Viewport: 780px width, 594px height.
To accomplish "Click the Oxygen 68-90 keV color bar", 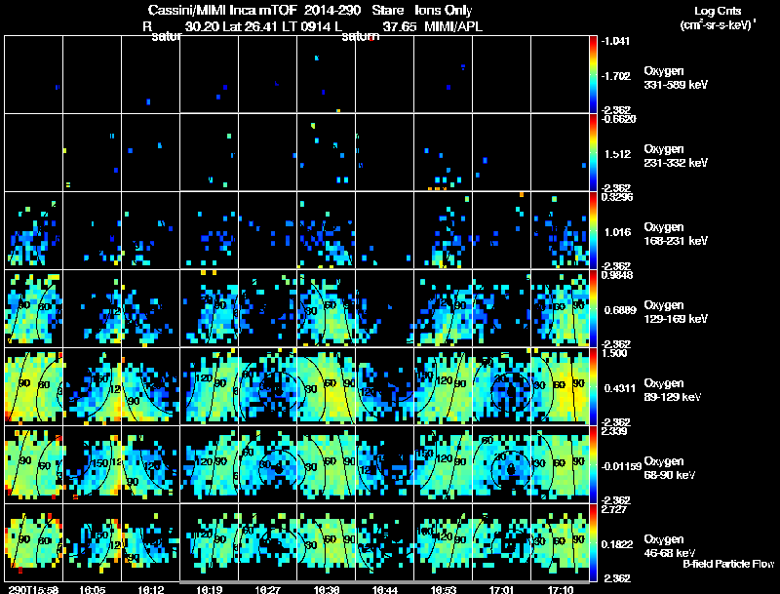I will (593, 464).
